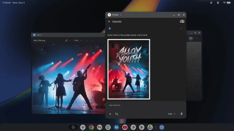234x131 pixels.
Task: Click the plus attachment icon
Action: pos(110,114)
